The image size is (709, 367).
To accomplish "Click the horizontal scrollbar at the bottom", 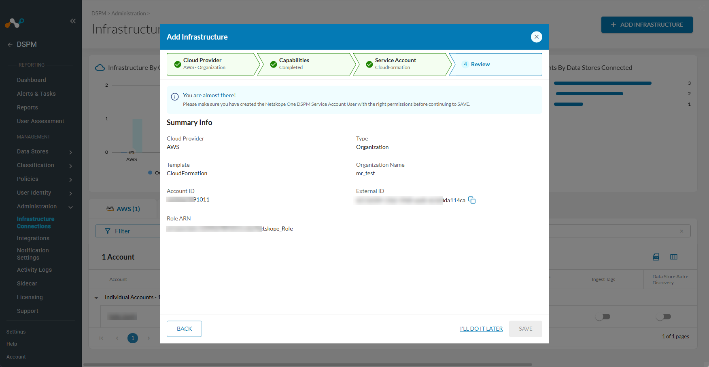I will click(308, 365).
